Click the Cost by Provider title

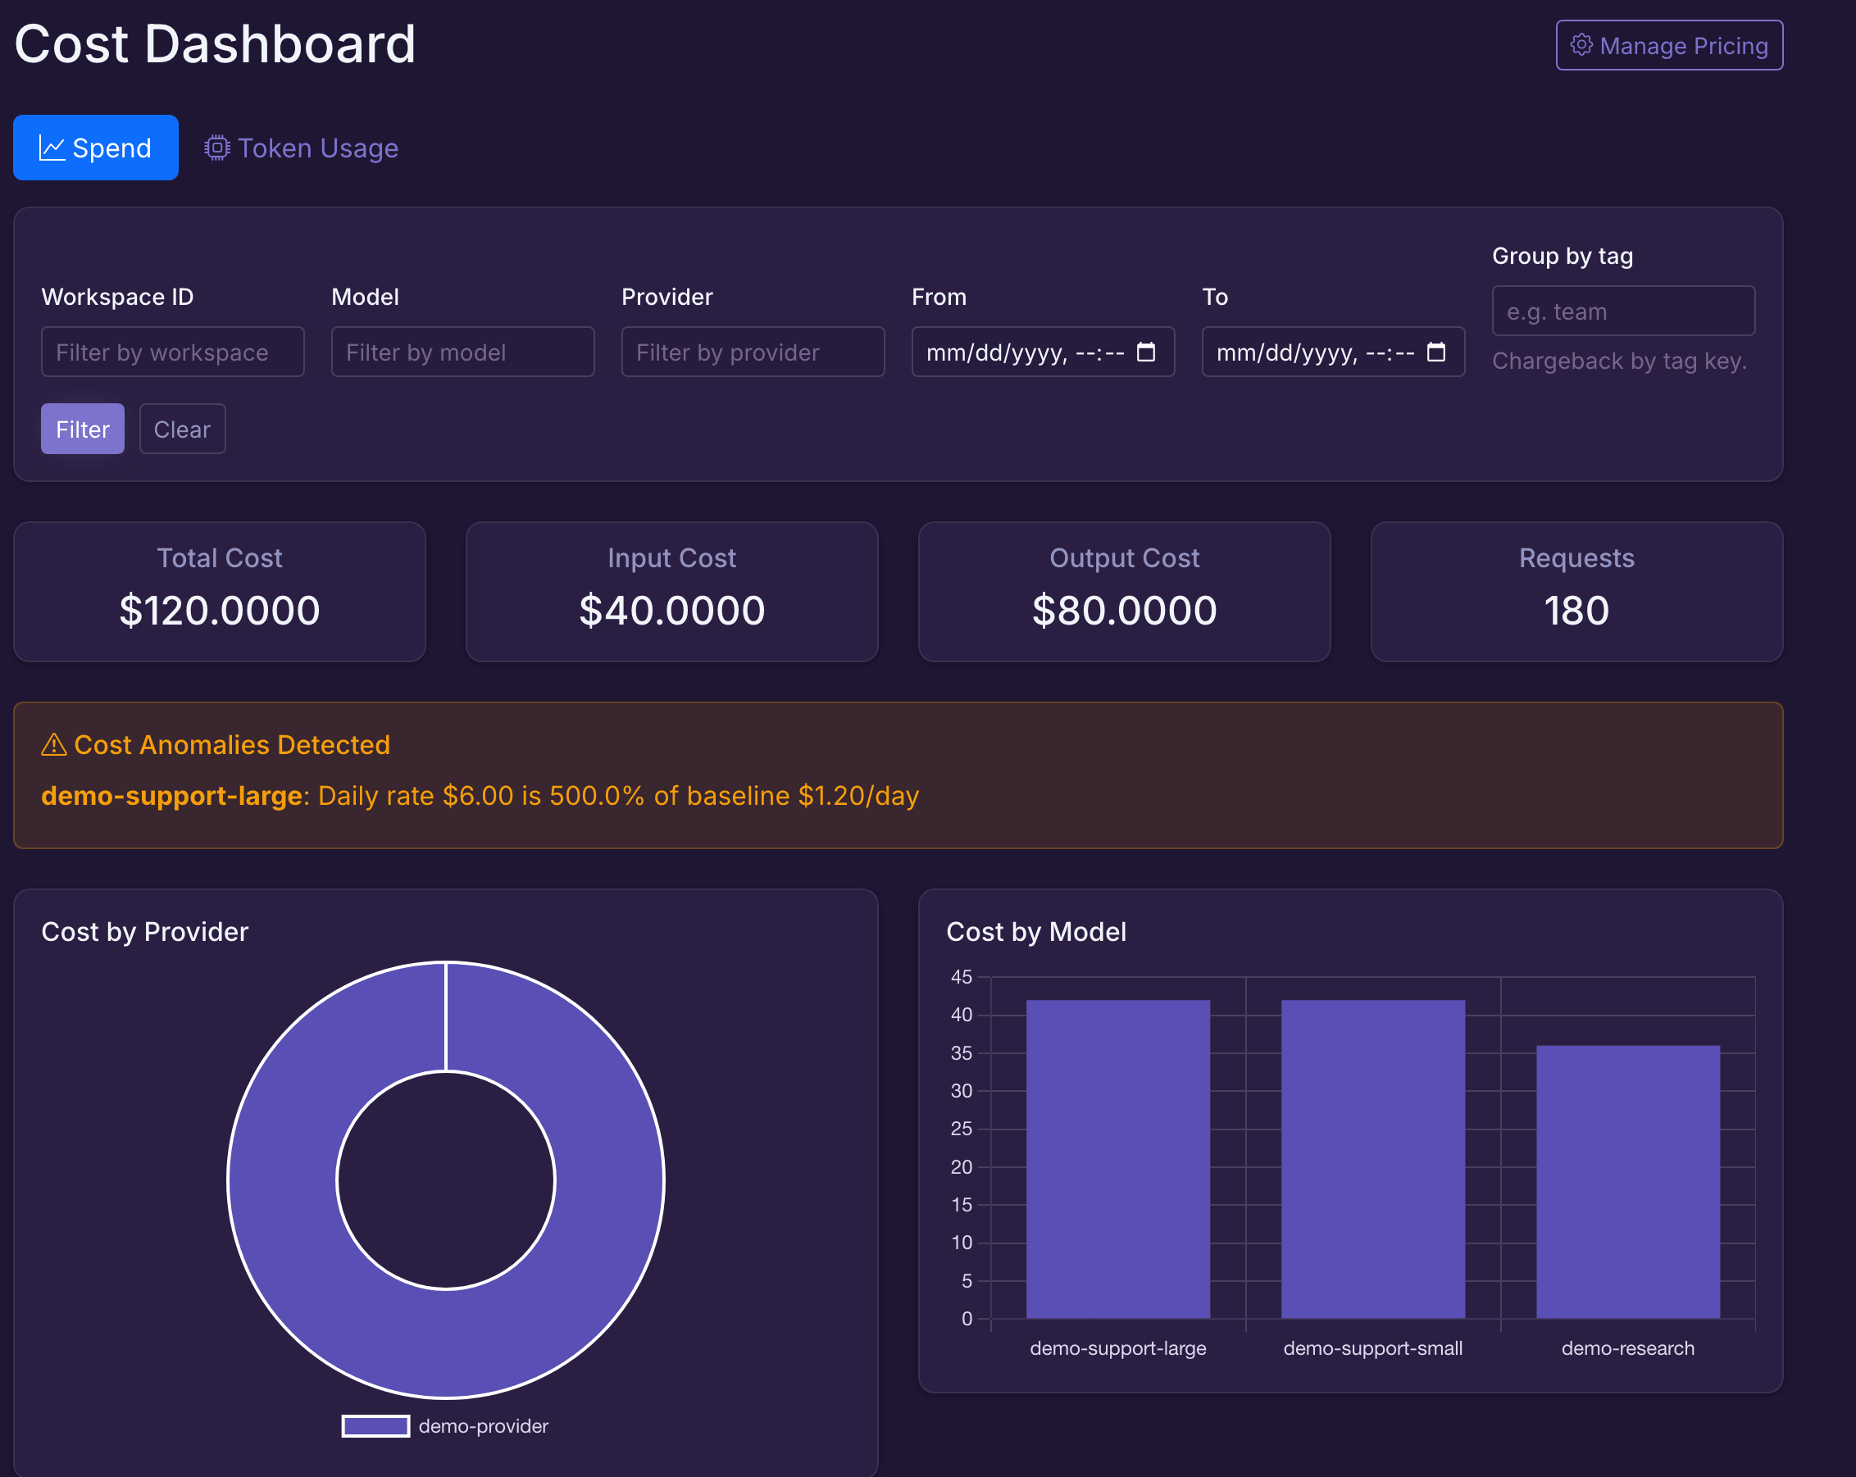[144, 931]
